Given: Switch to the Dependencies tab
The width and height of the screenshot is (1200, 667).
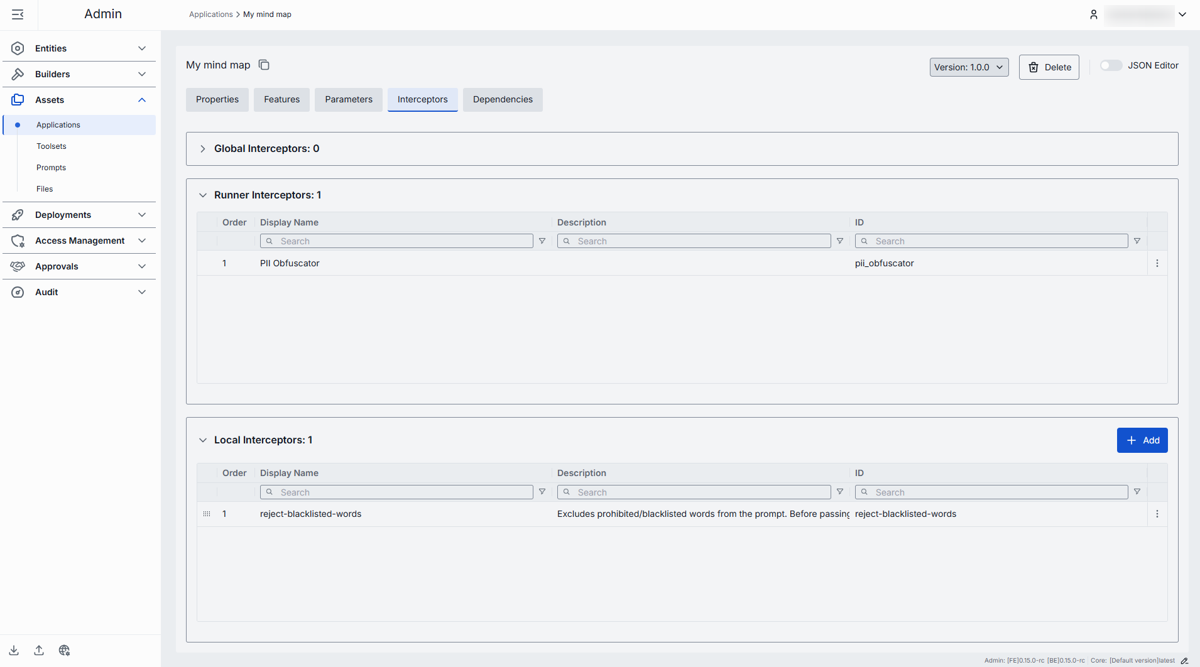Looking at the screenshot, I should coord(503,99).
